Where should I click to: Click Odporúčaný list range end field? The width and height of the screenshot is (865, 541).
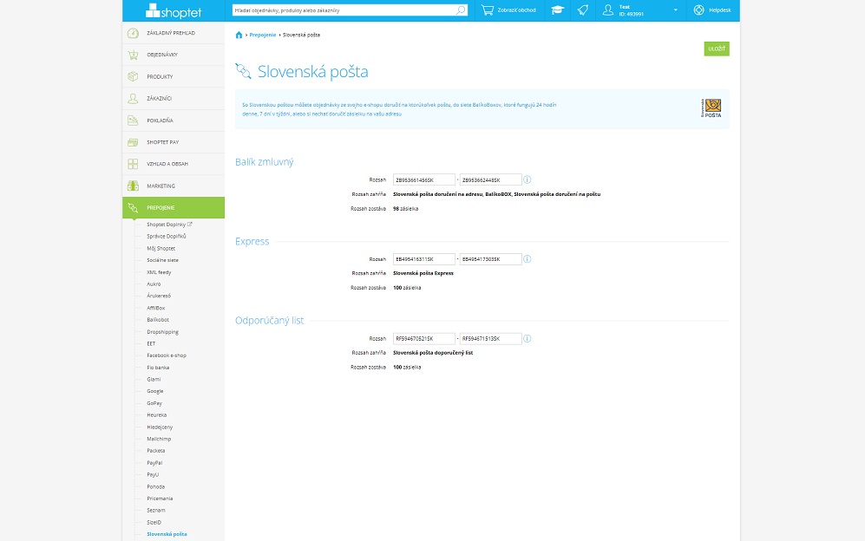(490, 339)
